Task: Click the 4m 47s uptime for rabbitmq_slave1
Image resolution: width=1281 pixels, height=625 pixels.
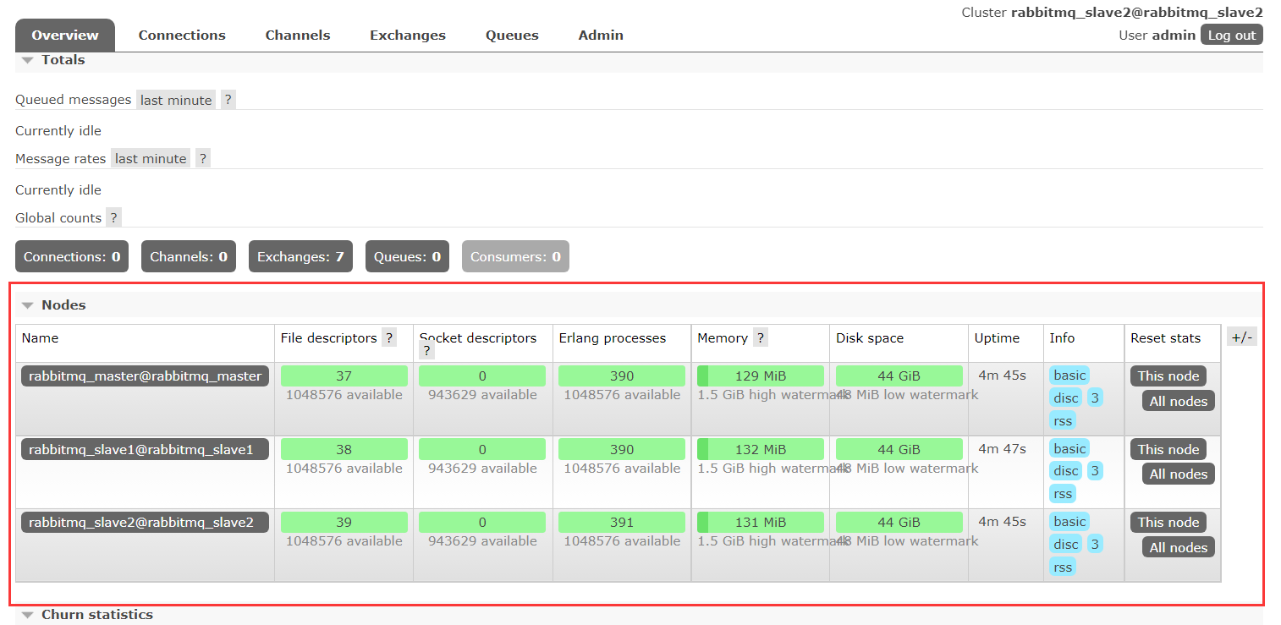Action: 1003,448
